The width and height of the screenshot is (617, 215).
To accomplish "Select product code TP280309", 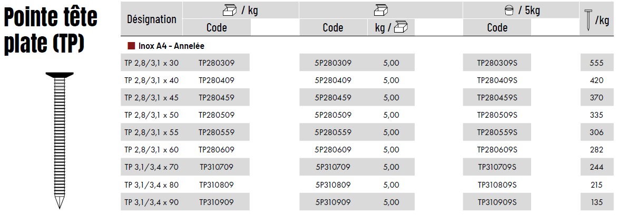I will [216, 63].
